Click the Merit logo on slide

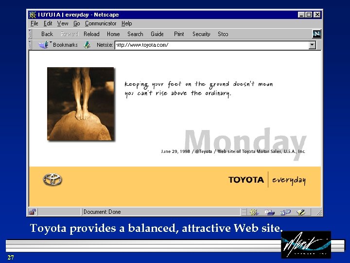pos(306,244)
